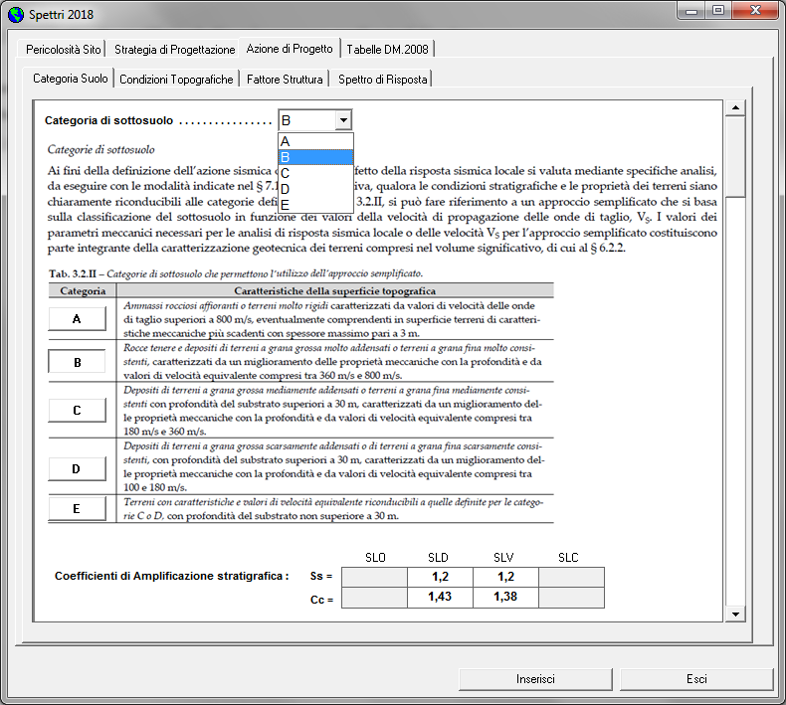Click the Ss value 1,2 under SLD
Image resolution: width=786 pixels, height=705 pixels.
tap(440, 577)
